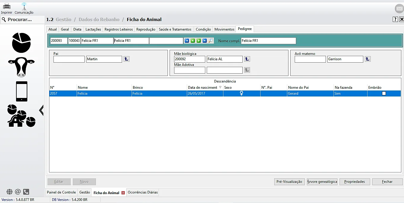The width and height of the screenshot is (404, 203).
Task: Open the Saúde e Tratamentos tab
Action: click(x=175, y=29)
